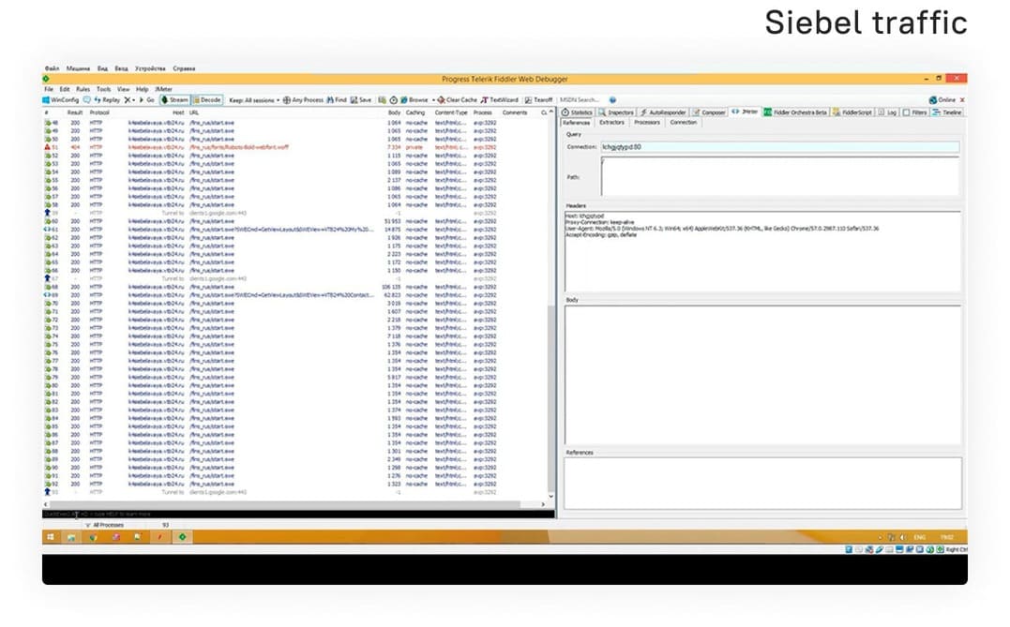Open the Remove sessions X dropdown

coord(128,99)
